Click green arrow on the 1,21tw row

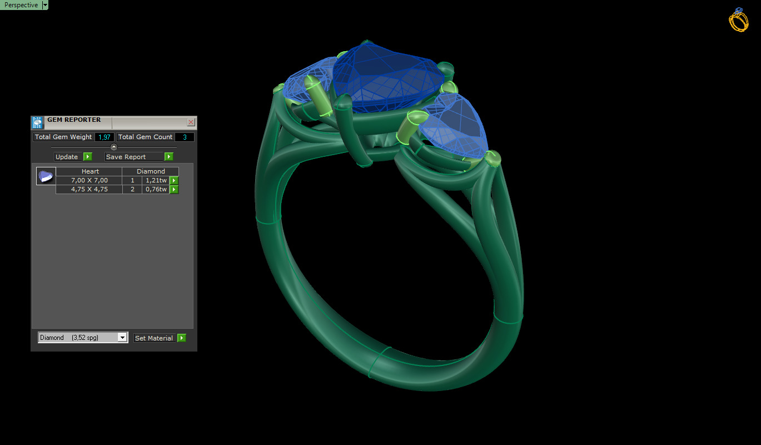[x=174, y=180]
